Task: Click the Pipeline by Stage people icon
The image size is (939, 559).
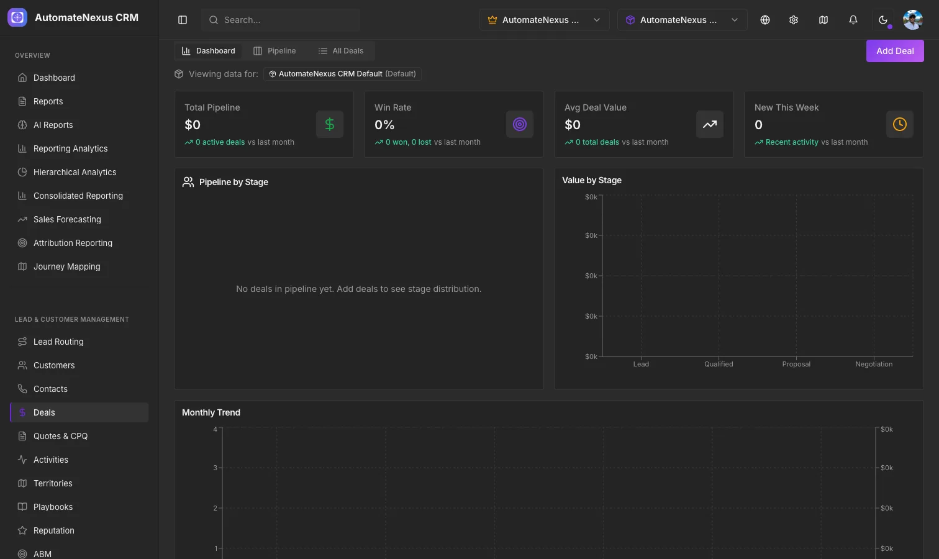Action: 188,182
